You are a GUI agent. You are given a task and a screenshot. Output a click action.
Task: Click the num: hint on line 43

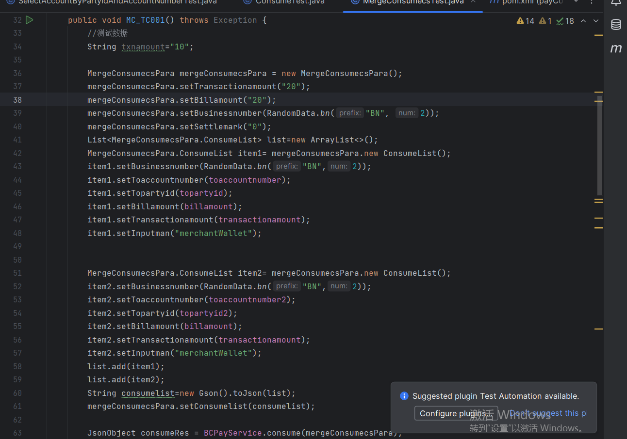click(340, 166)
